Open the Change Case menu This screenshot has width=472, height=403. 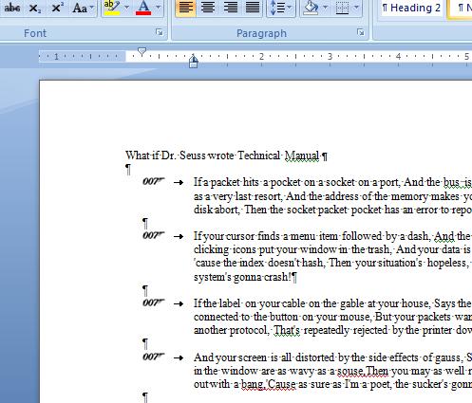[x=83, y=8]
